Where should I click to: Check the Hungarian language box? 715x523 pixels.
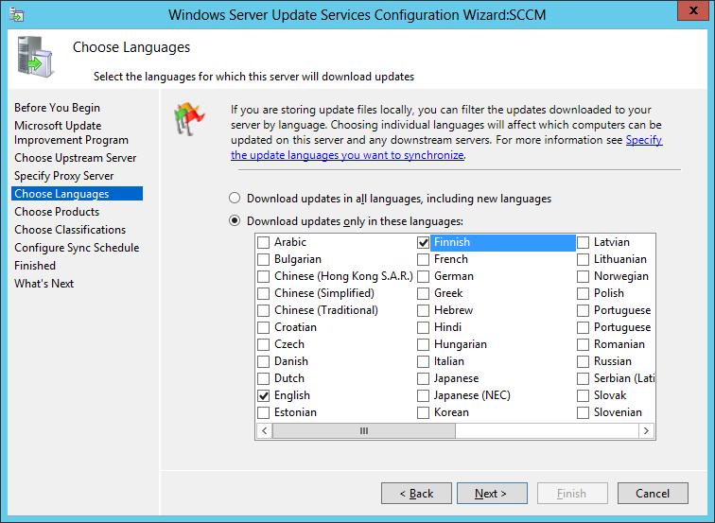coord(423,344)
